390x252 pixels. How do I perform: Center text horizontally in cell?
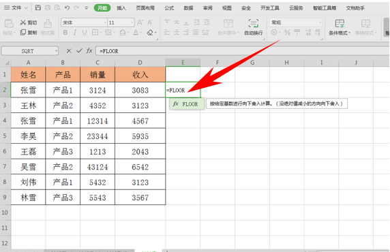click(x=177, y=32)
